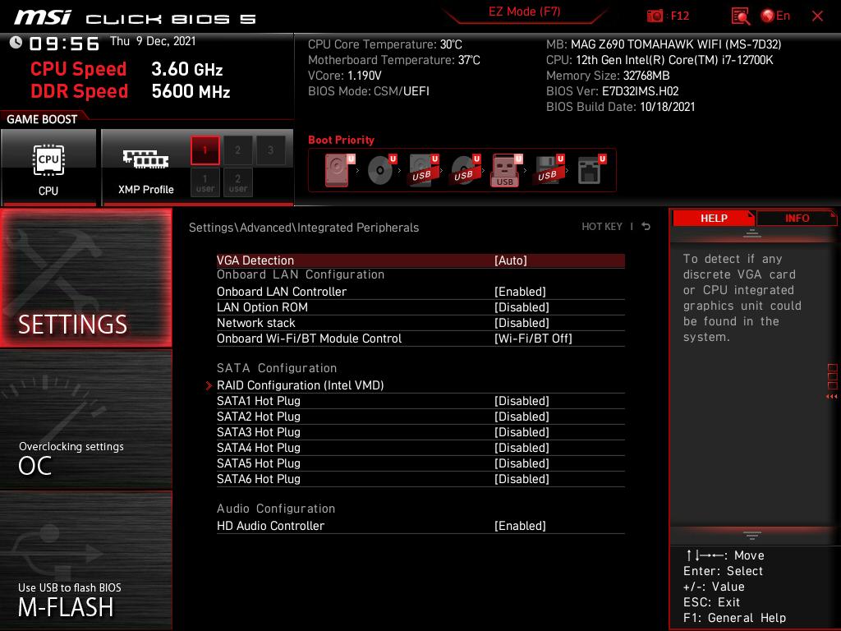Viewport: 841px width, 631px height.
Task: Select the optical disc boot priority icon
Action: 381,170
